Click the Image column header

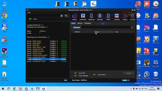point(104,32)
